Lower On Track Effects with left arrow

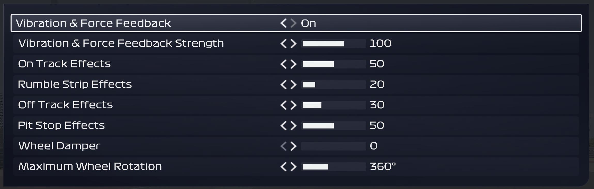(284, 64)
